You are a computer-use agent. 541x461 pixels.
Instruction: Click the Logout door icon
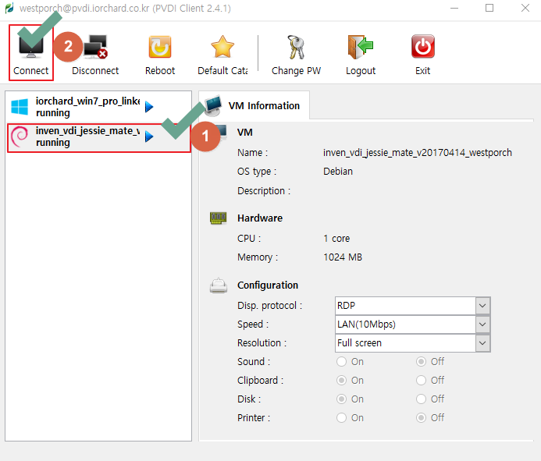(361, 47)
